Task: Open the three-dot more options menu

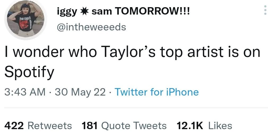Action: point(264,10)
